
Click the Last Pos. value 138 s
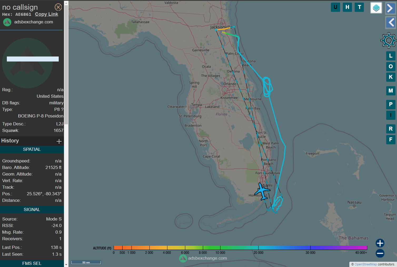56,248
